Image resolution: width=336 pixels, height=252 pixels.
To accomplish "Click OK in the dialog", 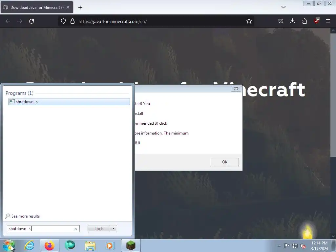I will (x=224, y=162).
